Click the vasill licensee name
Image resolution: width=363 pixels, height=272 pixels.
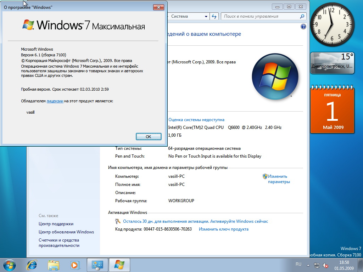[x=30, y=112]
